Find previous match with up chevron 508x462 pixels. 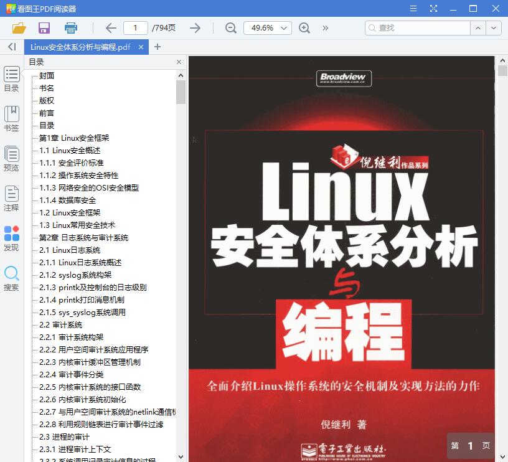(x=478, y=28)
